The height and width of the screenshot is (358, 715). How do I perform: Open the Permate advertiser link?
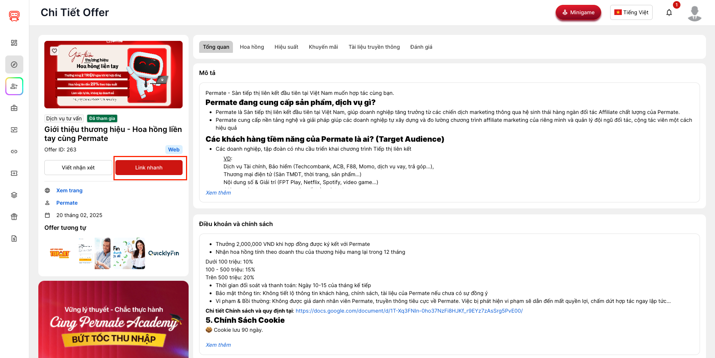(x=67, y=203)
